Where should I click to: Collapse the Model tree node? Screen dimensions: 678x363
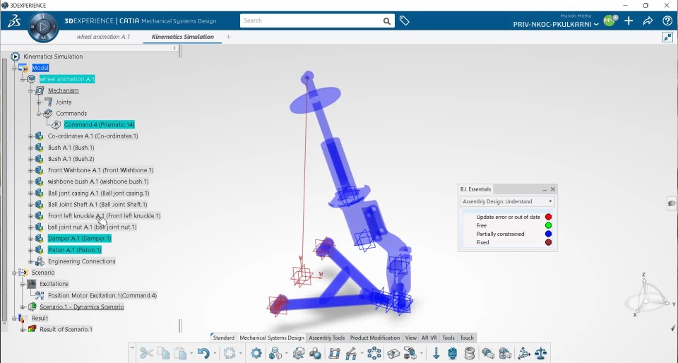click(14, 68)
